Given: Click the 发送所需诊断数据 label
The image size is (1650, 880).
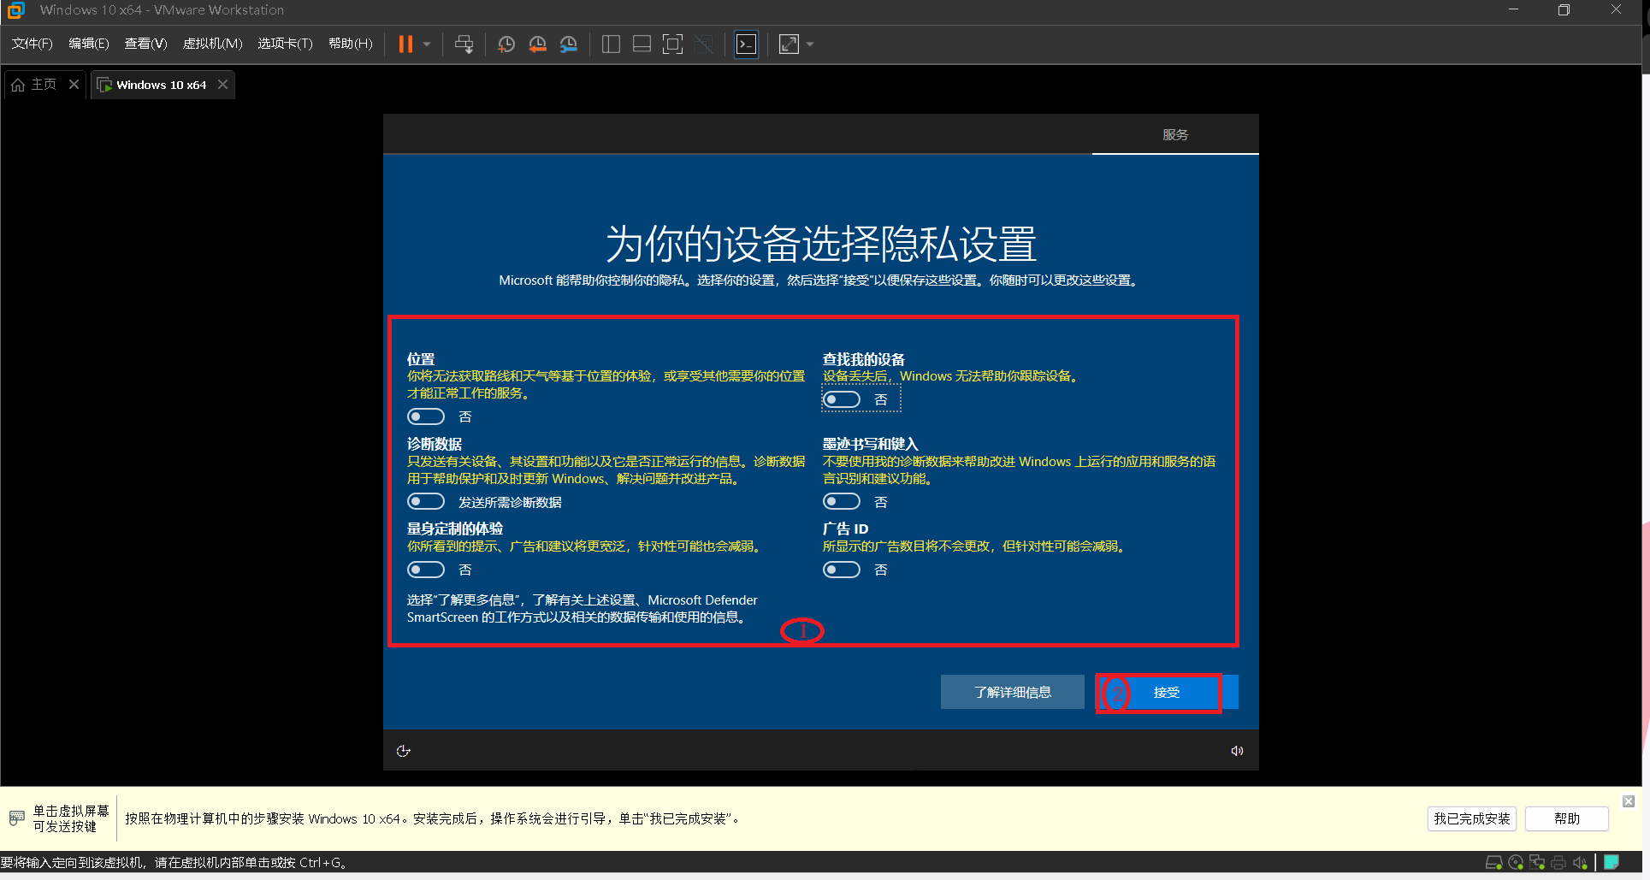Looking at the screenshot, I should tap(510, 502).
